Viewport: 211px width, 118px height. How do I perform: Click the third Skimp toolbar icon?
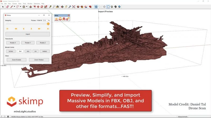point(64,19)
